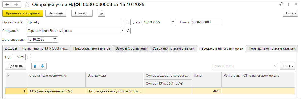The width and height of the screenshot is (301, 99).
Task: Increase the year with the stepper
Action: (x=28, y=56)
